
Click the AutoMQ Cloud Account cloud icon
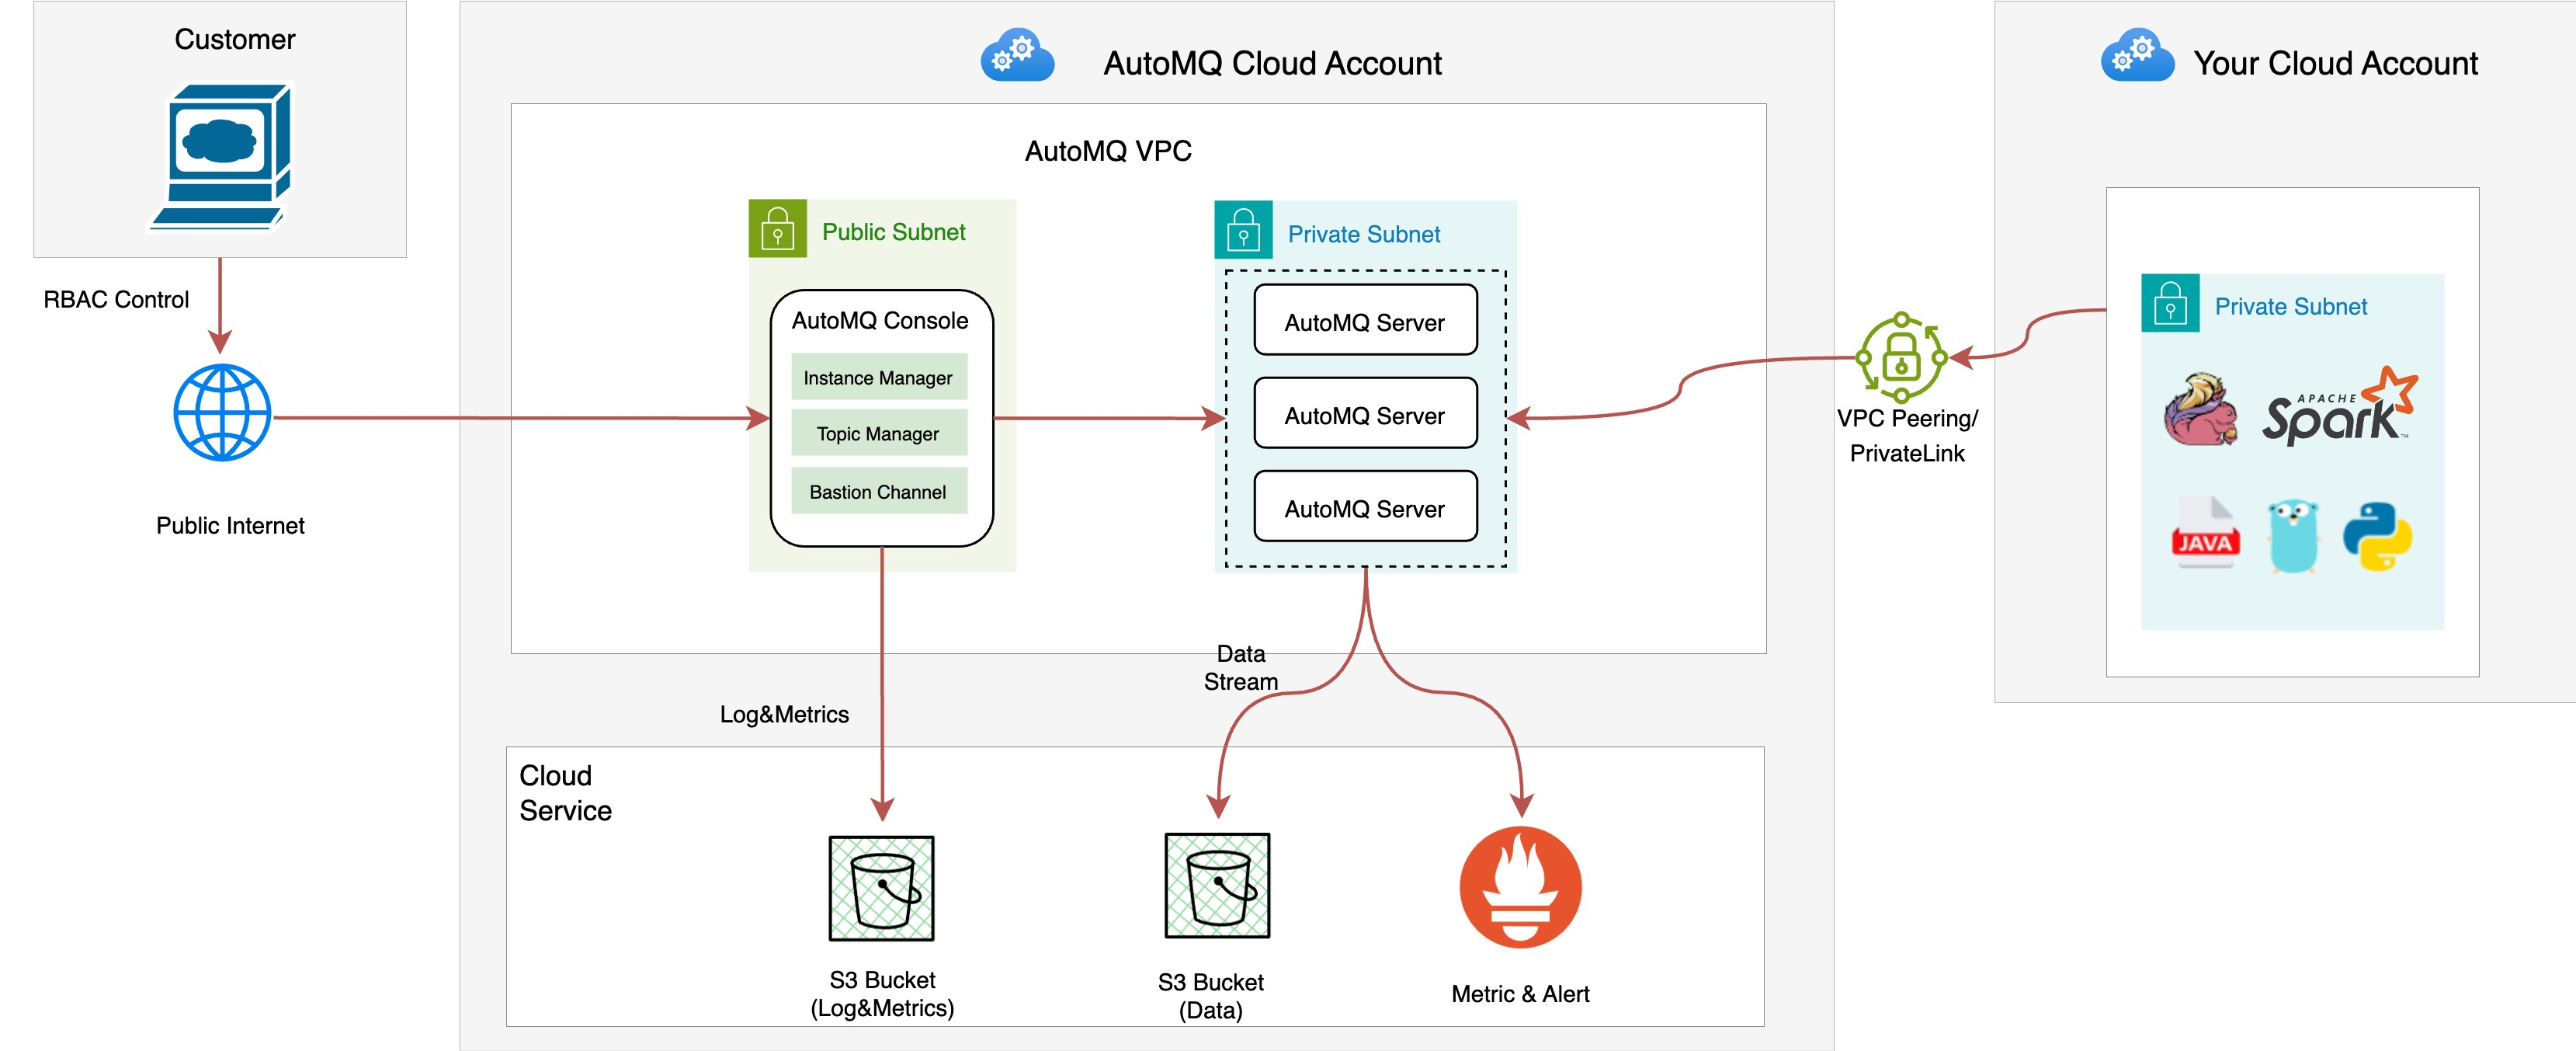point(1017,55)
